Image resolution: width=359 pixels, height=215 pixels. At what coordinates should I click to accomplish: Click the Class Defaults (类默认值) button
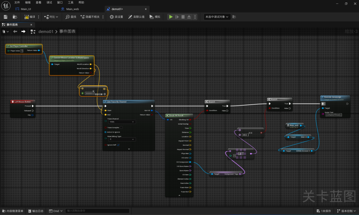136,17
